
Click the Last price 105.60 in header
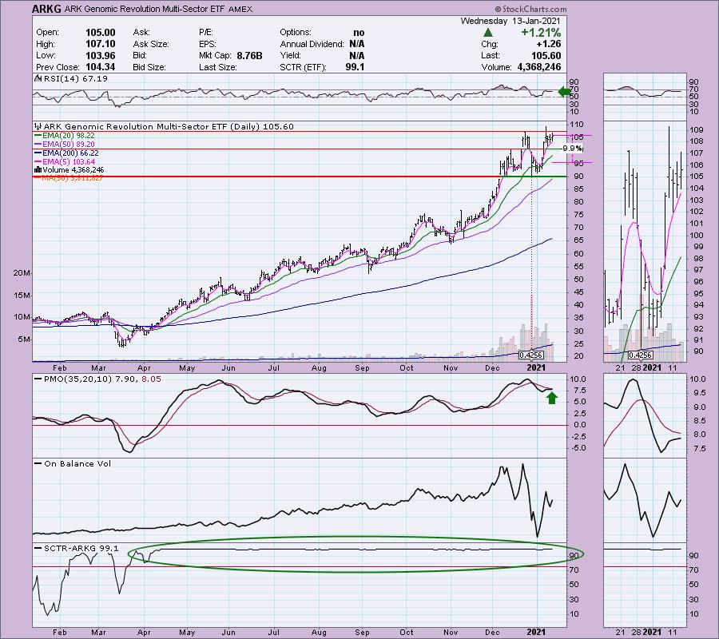click(546, 55)
